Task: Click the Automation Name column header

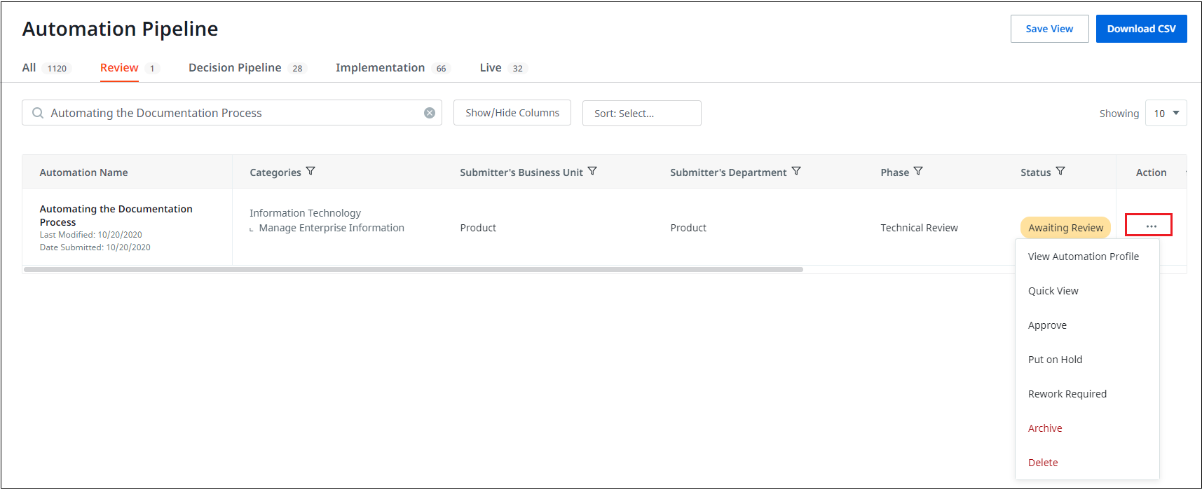Action: click(x=83, y=172)
